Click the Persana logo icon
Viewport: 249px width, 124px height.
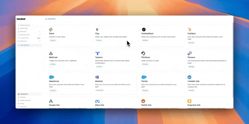click(x=189, y=53)
